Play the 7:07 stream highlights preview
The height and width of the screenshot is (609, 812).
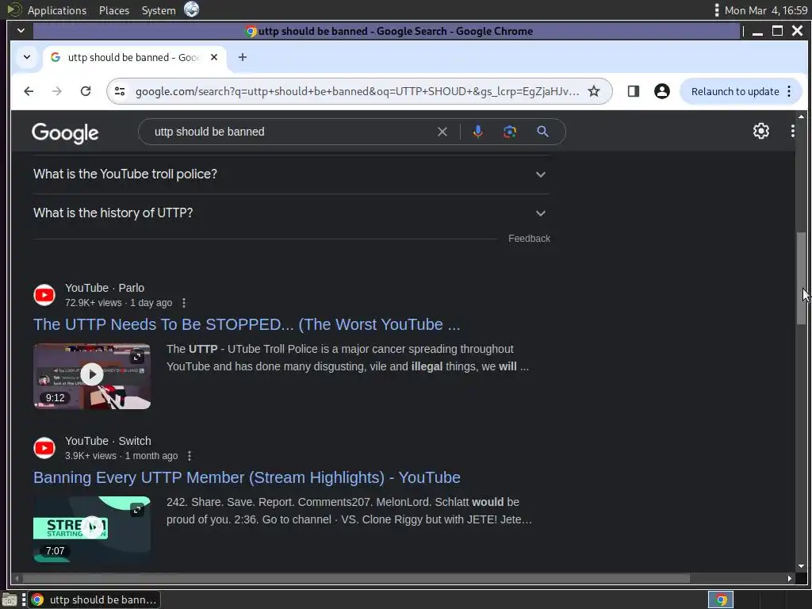[92, 527]
